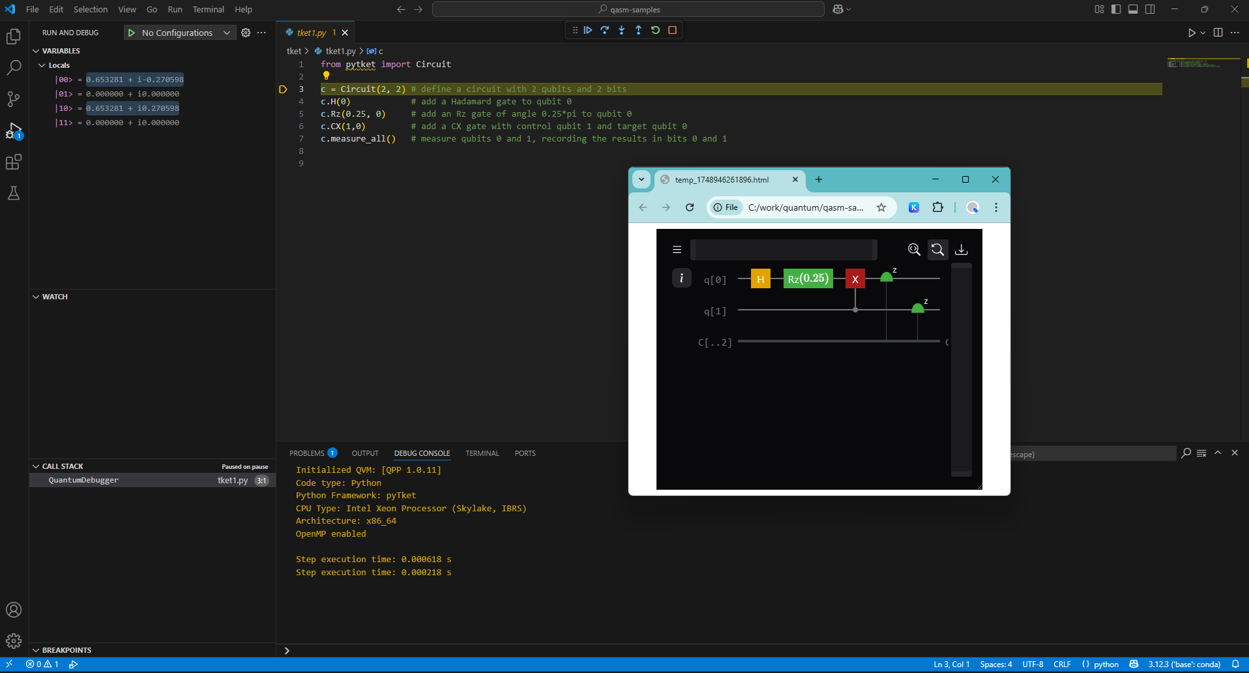Show code lightbulb actions on line 2

(326, 76)
